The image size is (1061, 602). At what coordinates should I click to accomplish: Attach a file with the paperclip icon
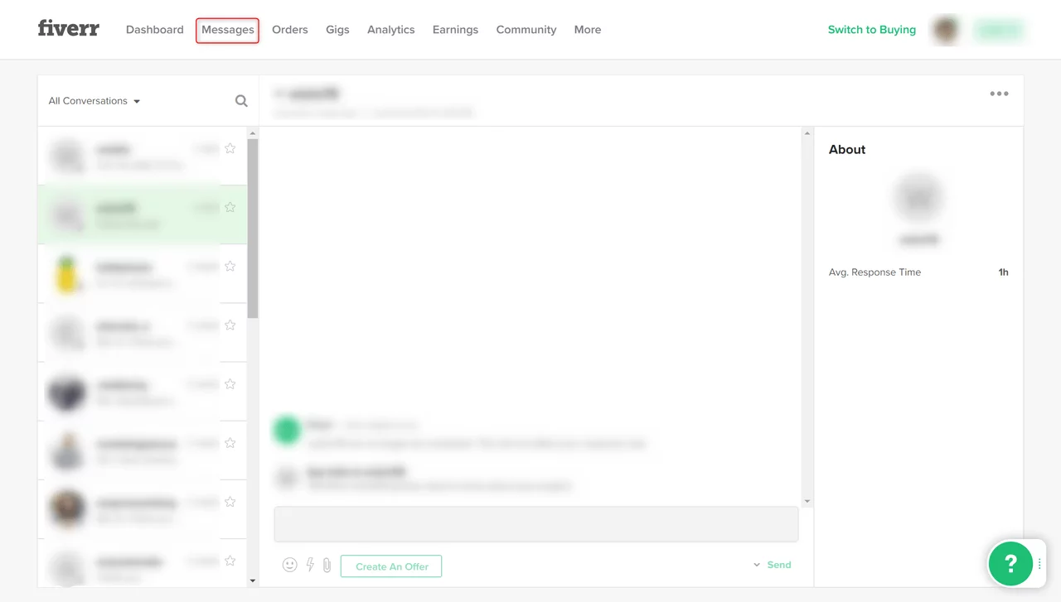click(327, 565)
